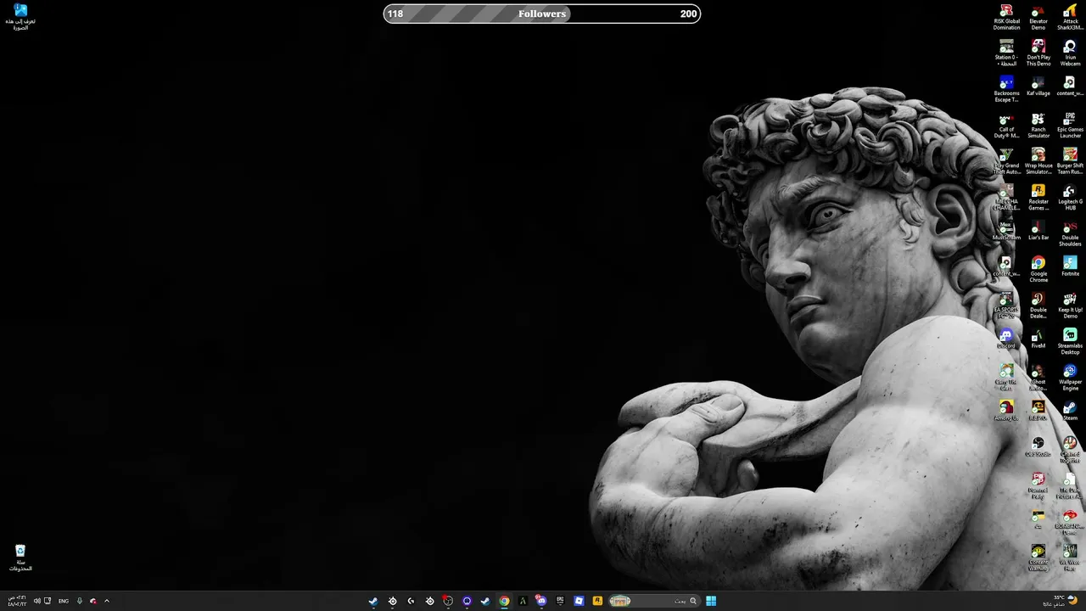Open the OBS Studio desktop shortcut

pos(1038,447)
